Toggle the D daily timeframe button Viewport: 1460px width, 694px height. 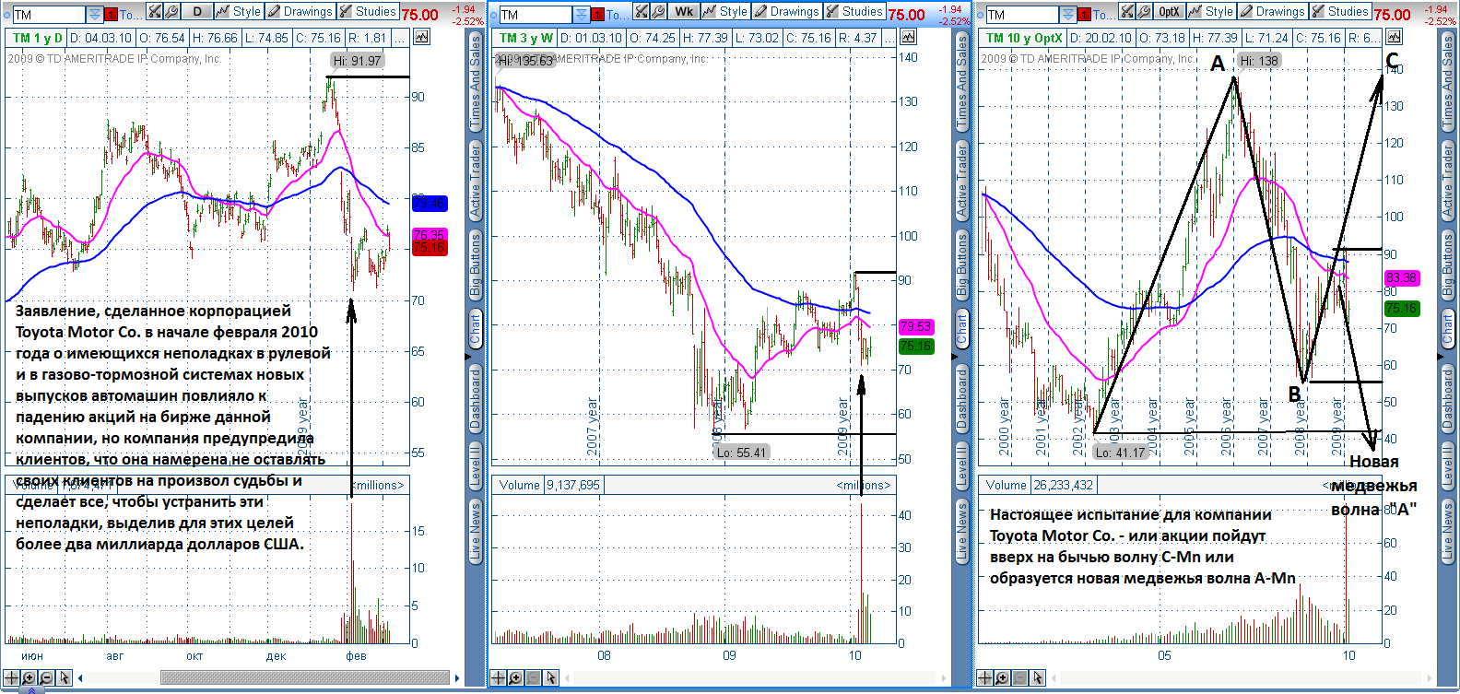tap(196, 12)
